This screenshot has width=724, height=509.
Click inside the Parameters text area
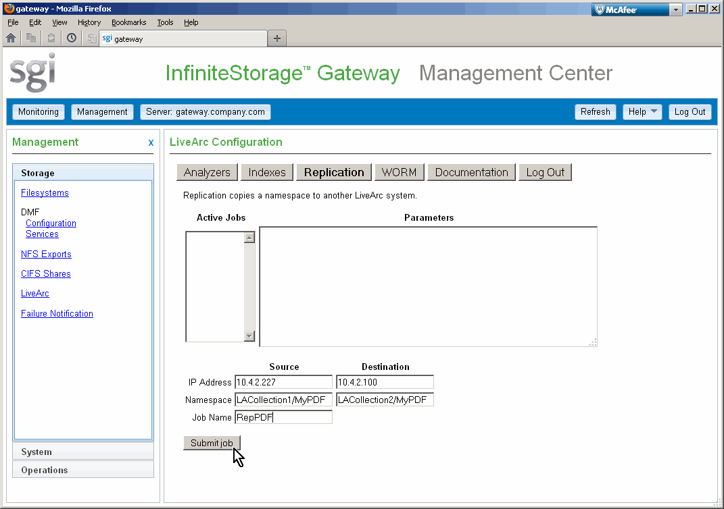[x=428, y=286]
